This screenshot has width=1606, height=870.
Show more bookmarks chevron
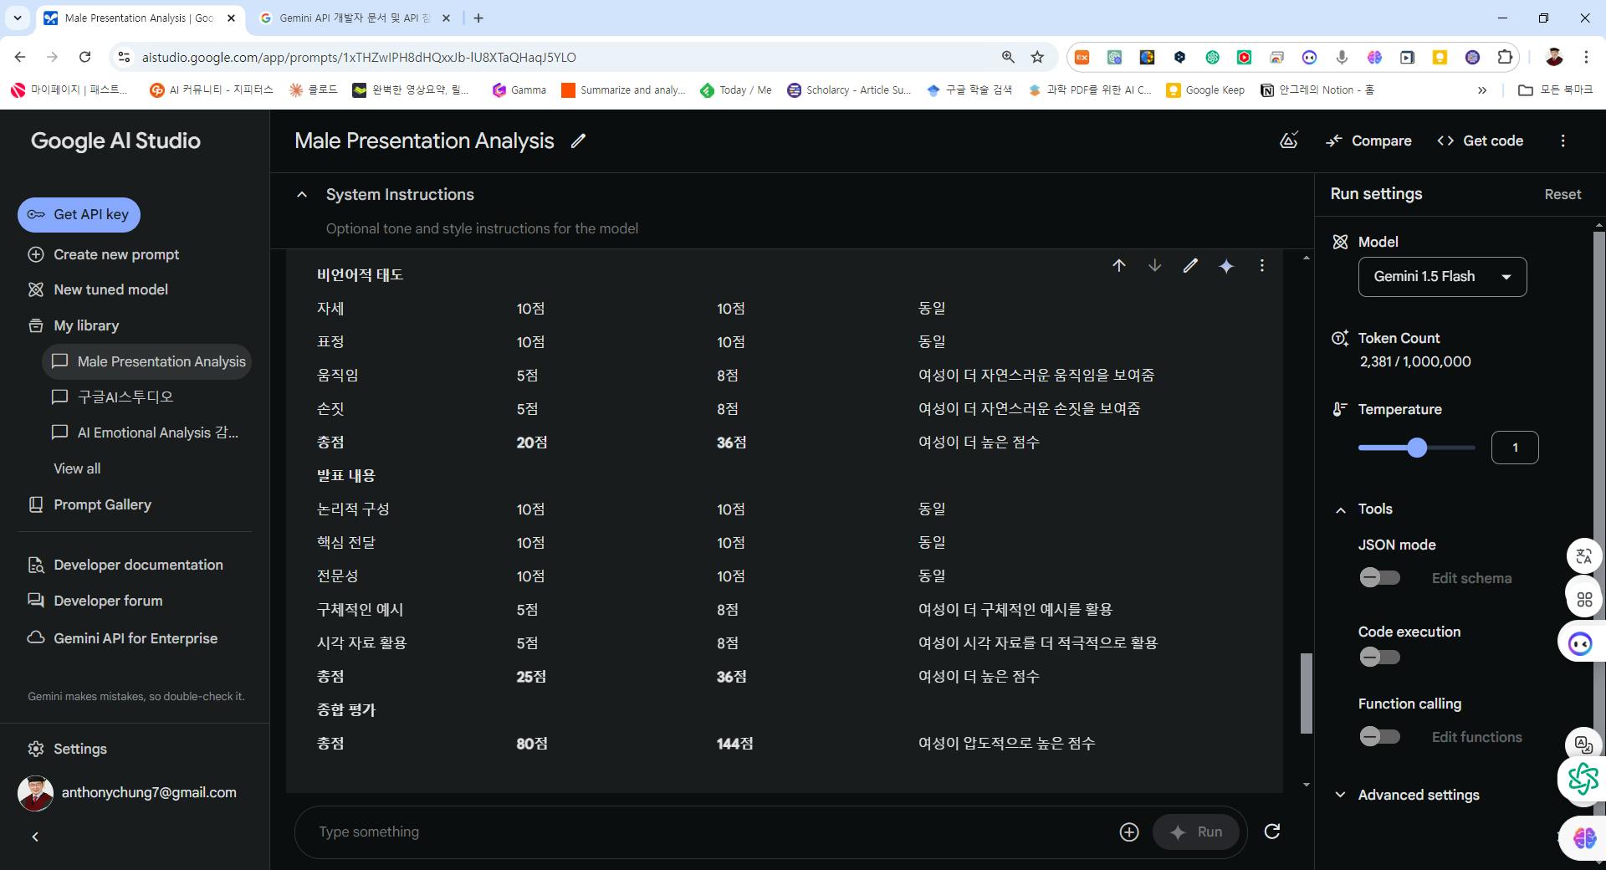[1482, 90]
